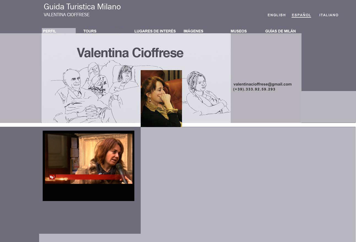Open the Imágenes menu item
Image resolution: width=356 pixels, height=242 pixels.
[x=193, y=31]
